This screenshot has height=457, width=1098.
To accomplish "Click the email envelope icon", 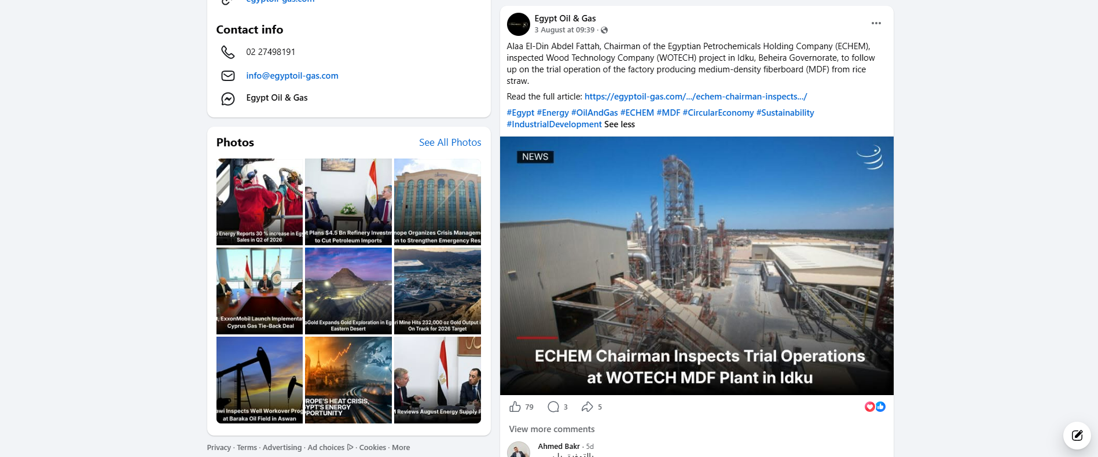I will click(x=228, y=76).
